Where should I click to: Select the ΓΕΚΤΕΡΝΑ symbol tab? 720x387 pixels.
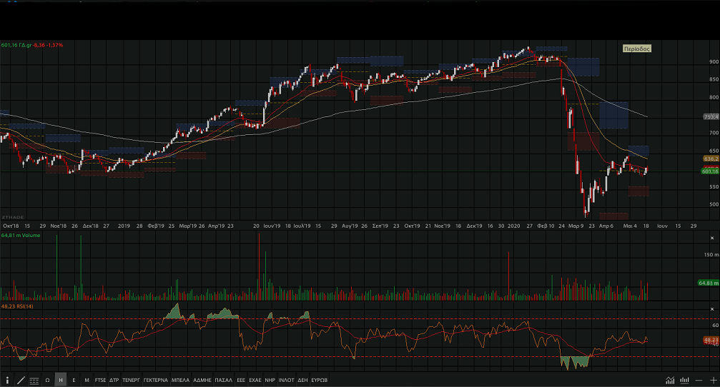155,380
